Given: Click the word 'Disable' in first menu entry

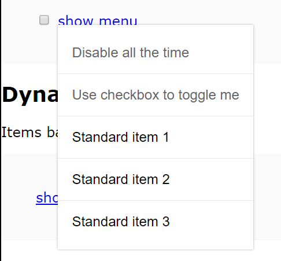Looking at the screenshot, I should click(x=95, y=53).
